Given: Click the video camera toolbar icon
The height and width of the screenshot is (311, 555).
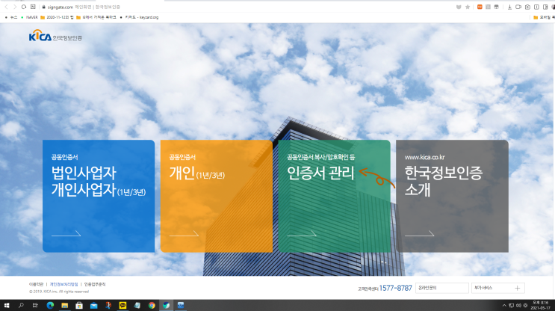Looking at the screenshot, I should (518, 7).
